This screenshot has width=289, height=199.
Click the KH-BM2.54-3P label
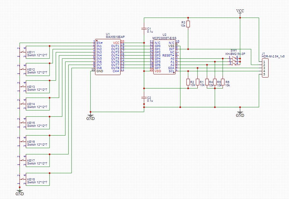(235, 54)
